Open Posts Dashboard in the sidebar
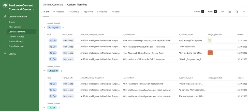Image resolution: width=248 pixels, height=111 pixels. (17, 46)
